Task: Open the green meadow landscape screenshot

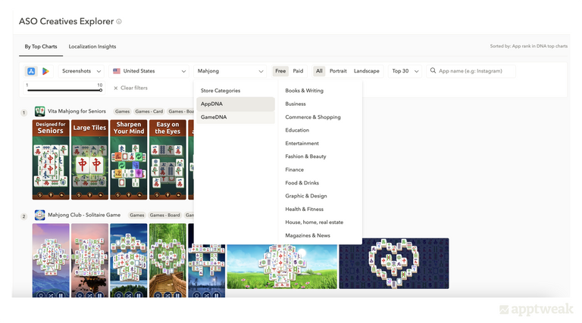Action: (x=282, y=266)
